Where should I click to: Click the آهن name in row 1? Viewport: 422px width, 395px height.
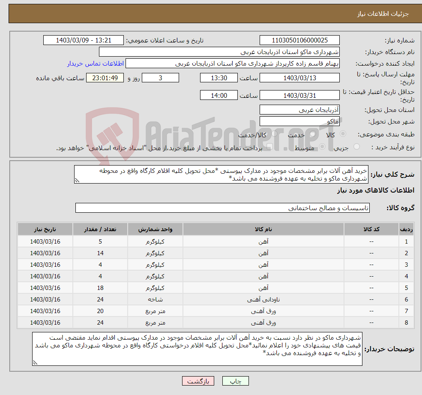tap(263, 242)
